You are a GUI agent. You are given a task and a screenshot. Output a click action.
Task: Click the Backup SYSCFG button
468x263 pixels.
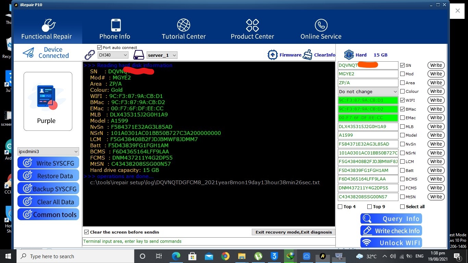pos(48,189)
